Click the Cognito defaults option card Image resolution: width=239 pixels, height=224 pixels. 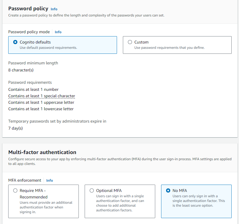coord(62,45)
